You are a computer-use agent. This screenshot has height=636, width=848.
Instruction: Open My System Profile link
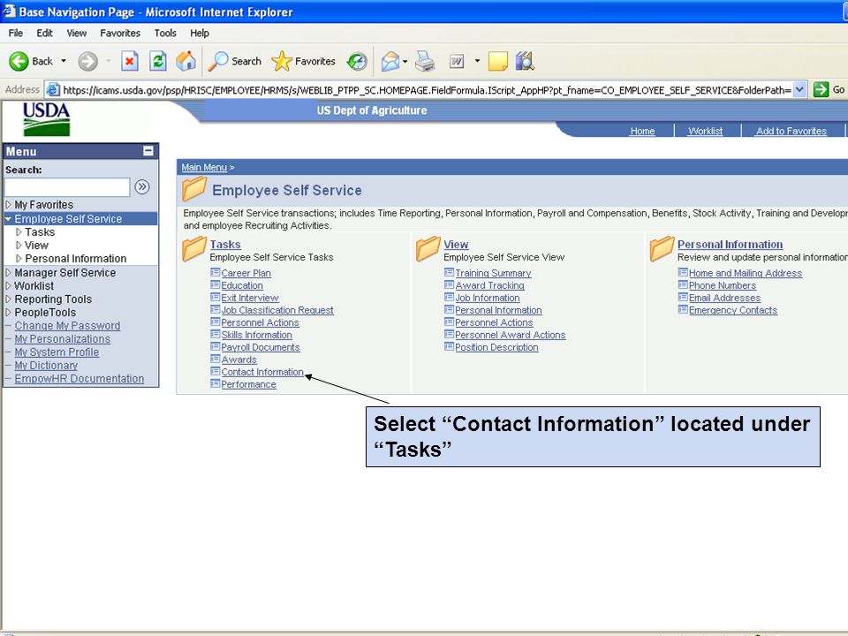(57, 352)
